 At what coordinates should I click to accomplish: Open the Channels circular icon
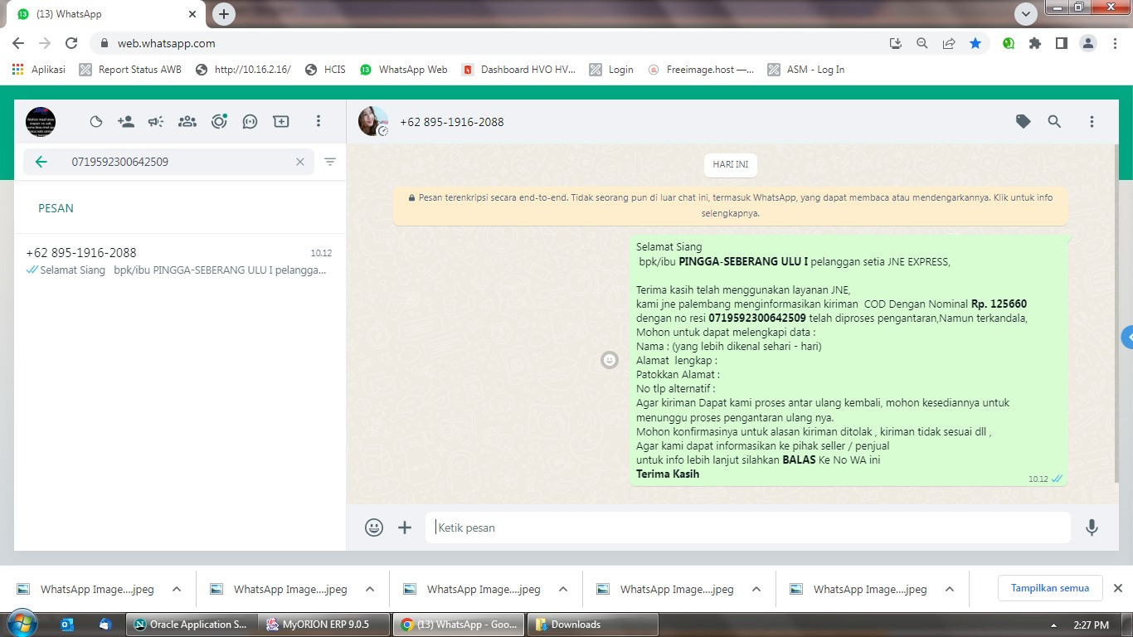[219, 122]
